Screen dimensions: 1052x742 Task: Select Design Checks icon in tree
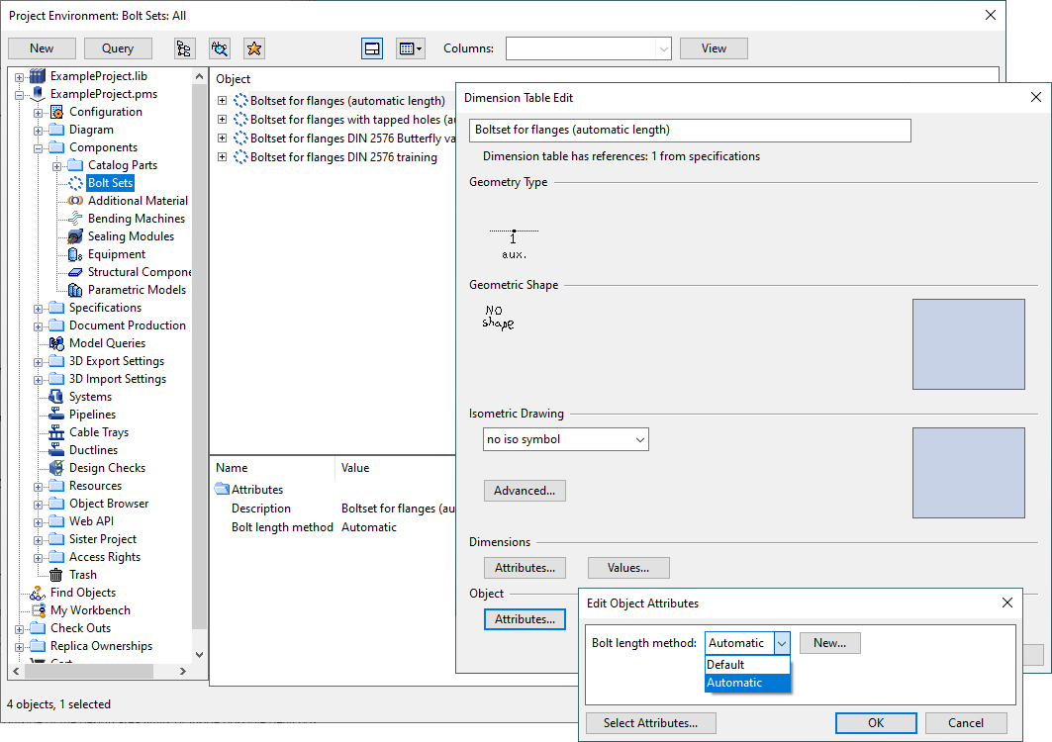coord(56,468)
